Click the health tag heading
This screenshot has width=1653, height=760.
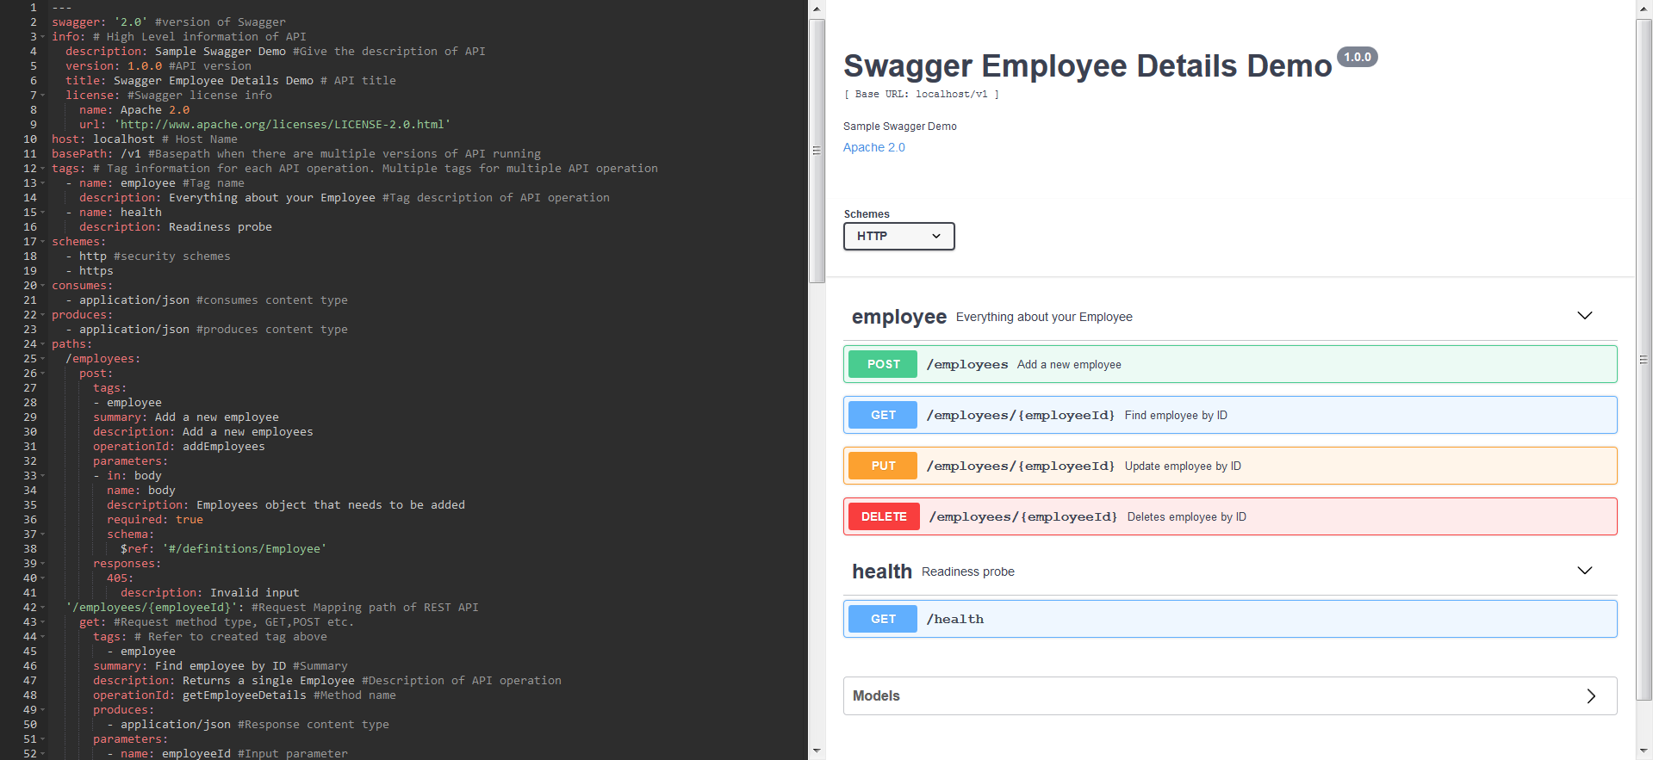click(x=881, y=572)
